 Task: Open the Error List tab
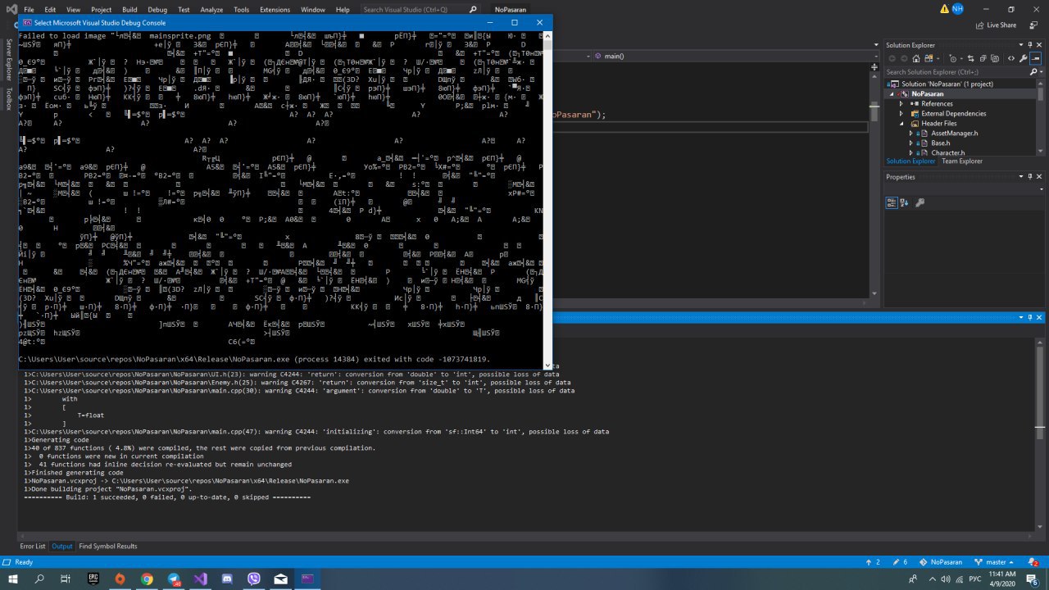(x=33, y=547)
